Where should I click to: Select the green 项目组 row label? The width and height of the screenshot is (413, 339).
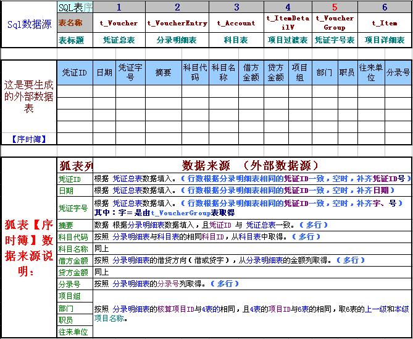click(x=75, y=296)
